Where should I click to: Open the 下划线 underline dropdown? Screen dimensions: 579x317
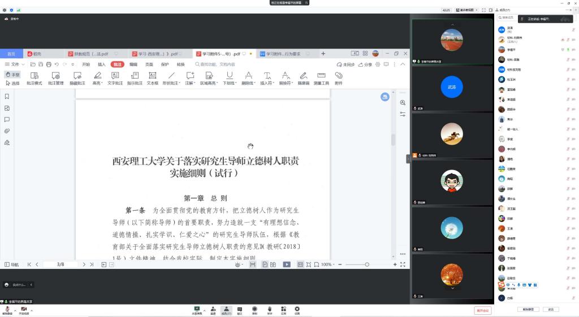point(230,79)
